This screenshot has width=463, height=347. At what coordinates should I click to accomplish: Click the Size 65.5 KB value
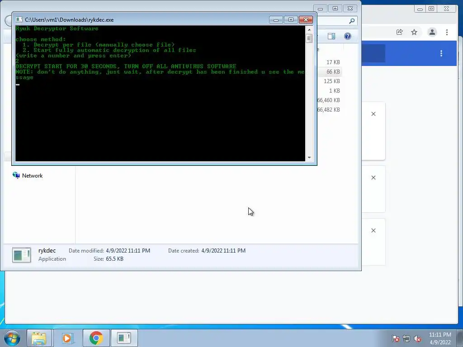114,259
